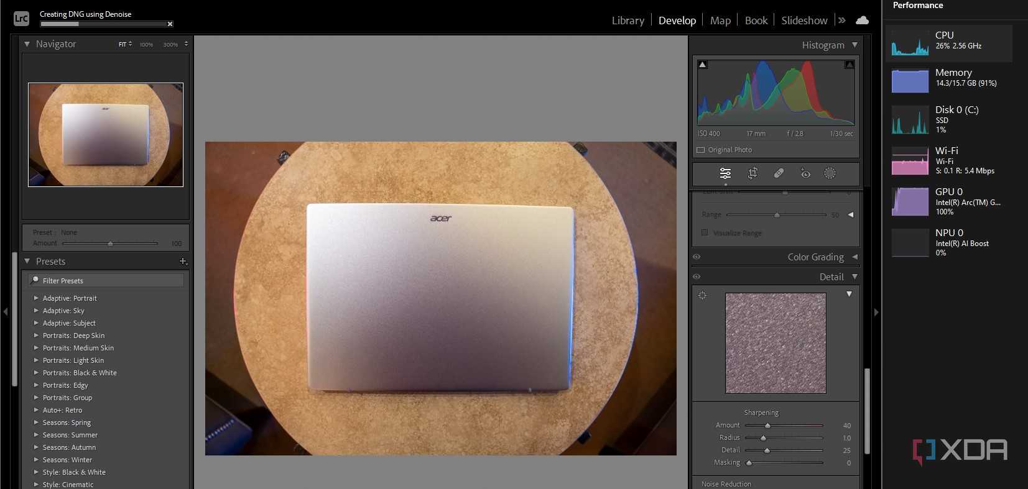Select the Healing tool icon
Screen dimensions: 1028x489
(x=779, y=173)
